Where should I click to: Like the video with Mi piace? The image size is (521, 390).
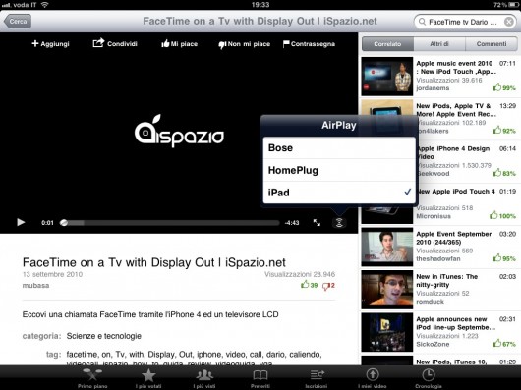(180, 44)
